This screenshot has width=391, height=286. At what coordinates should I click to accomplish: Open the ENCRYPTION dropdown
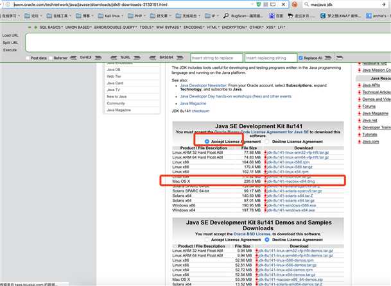(234, 27)
